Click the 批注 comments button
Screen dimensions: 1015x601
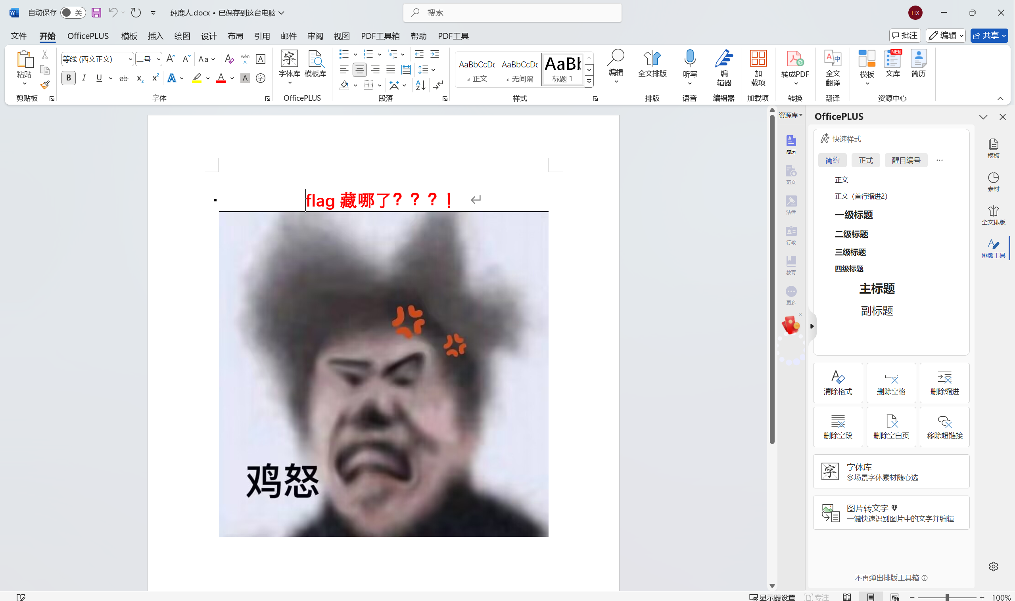pos(905,36)
